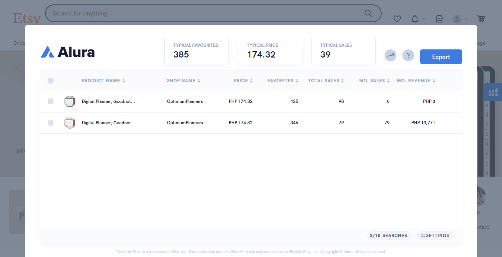Open product thumbnail in 98 sales row
Screen dimensions: 502x257
click(70, 101)
